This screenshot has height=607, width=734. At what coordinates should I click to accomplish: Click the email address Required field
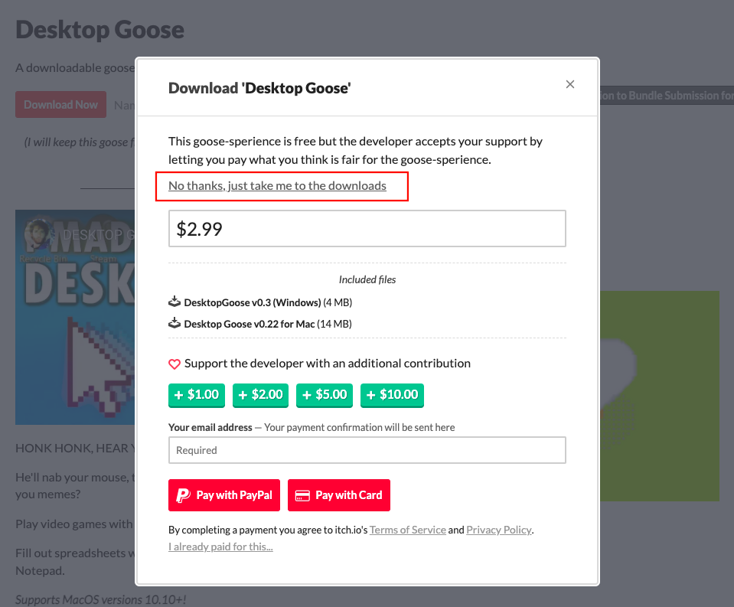coord(367,450)
